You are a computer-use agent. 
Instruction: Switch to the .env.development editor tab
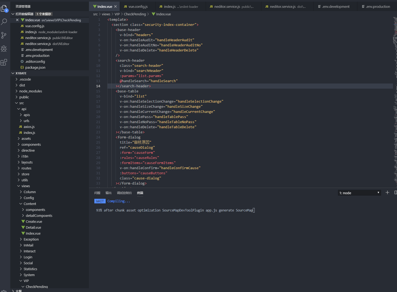pyautogui.click(x=335, y=6)
